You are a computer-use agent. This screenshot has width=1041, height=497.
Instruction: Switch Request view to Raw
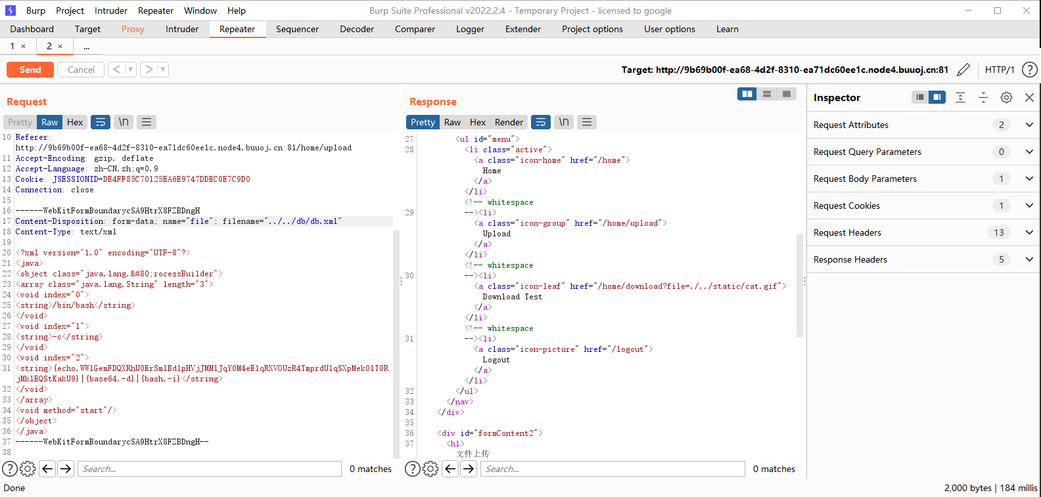pos(49,122)
